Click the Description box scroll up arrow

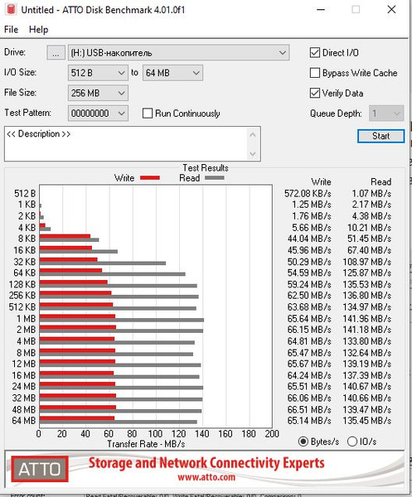(253, 135)
